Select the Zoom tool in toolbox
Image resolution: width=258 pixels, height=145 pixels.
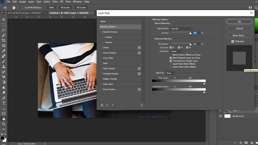pos(4,124)
